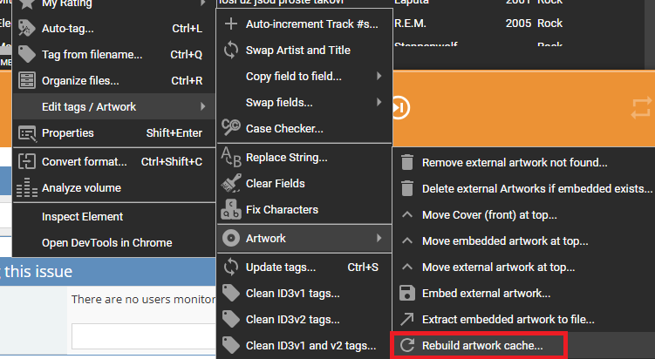Click the Auto-tag label icon
The height and width of the screenshot is (359, 655).
(26, 29)
